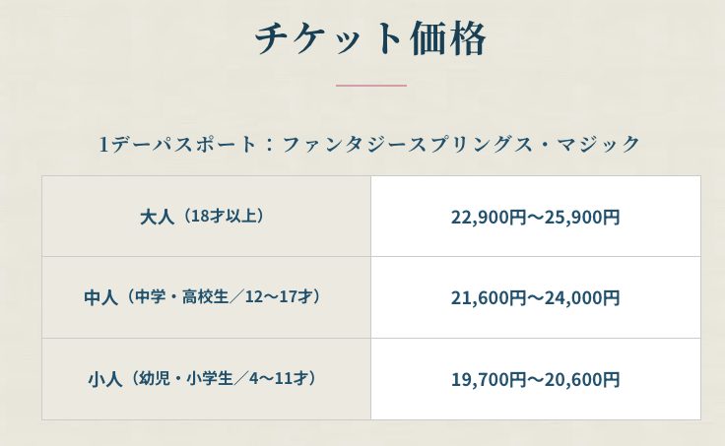Click the 25,900円 adult maximum price
The width and height of the screenshot is (725, 446).
click(x=582, y=217)
